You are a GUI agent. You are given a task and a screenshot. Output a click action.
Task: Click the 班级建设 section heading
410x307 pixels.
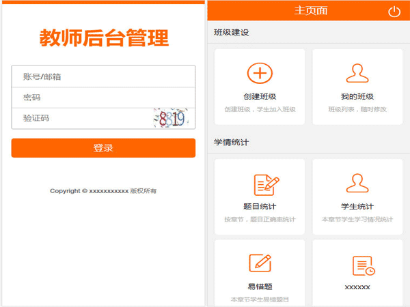[x=231, y=32]
